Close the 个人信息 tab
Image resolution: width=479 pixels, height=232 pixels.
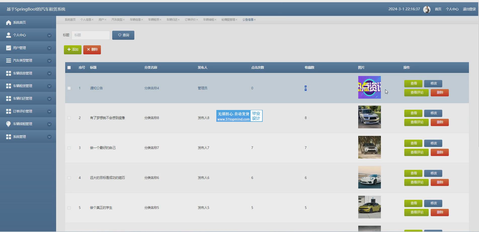(93, 20)
